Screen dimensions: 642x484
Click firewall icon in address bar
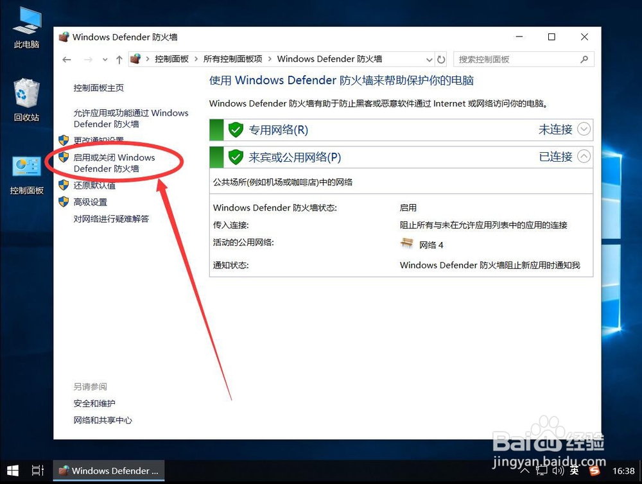(x=135, y=59)
